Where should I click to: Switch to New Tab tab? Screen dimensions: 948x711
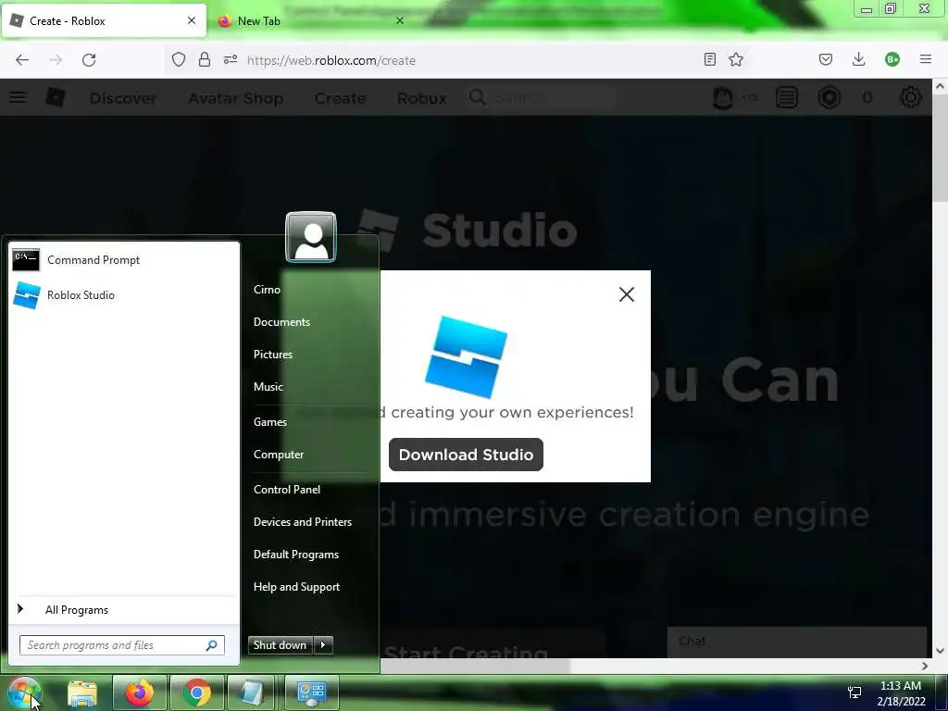(311, 20)
